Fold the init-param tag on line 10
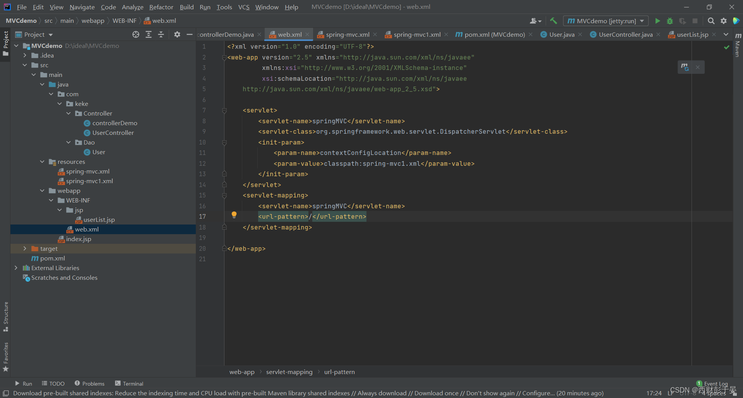 224,143
